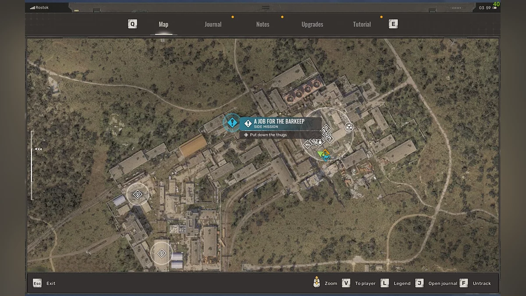
Task: Select the topmost question mark map icon
Action: pyautogui.click(x=327, y=128)
